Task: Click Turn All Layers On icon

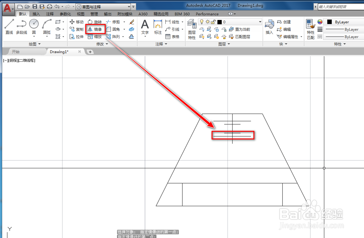Action: click(202, 37)
